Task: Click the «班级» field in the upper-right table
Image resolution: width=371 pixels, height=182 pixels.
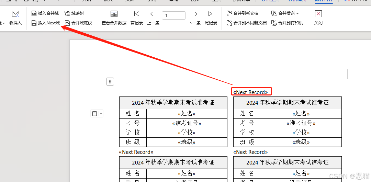Action: pos(301,142)
